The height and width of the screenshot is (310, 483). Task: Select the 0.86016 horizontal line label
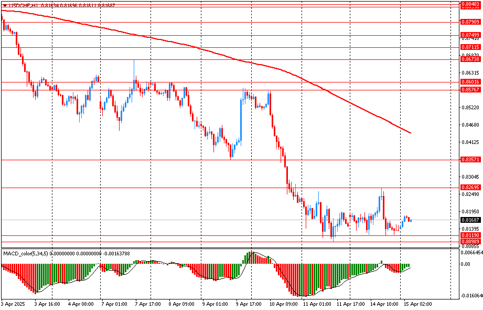pos(470,82)
